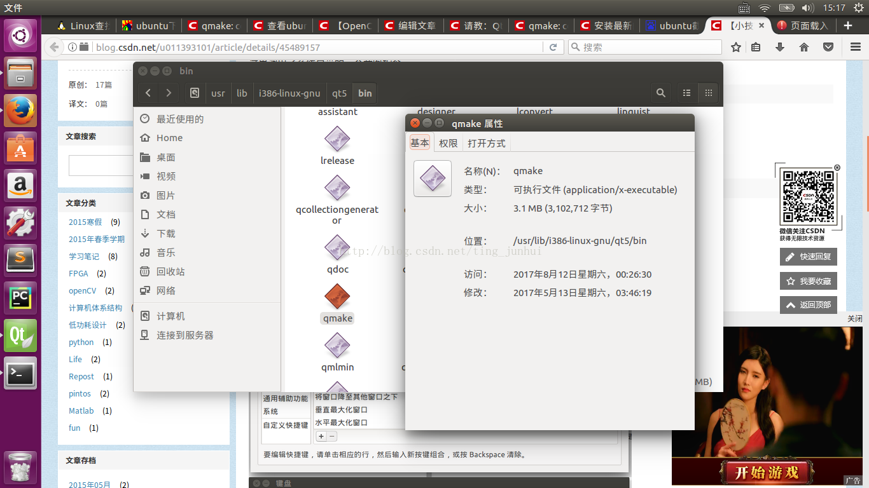Viewport: 869px width, 488px height.
Task: Open Ubuntu Software Center launcher icon
Action: pyautogui.click(x=21, y=149)
